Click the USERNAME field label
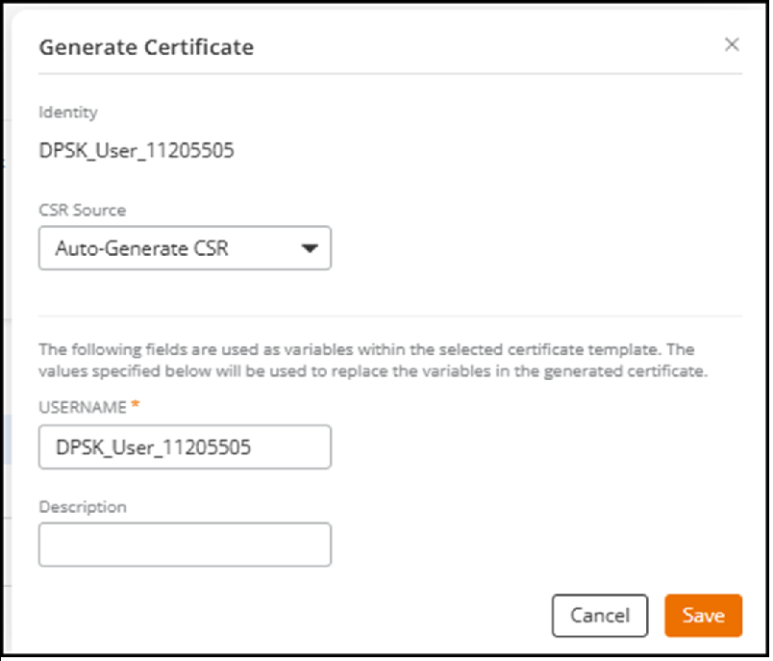This screenshot has height=661, width=773. tap(82, 407)
